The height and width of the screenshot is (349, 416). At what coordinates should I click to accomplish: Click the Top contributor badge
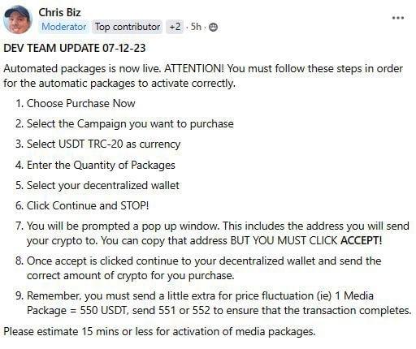click(x=128, y=27)
